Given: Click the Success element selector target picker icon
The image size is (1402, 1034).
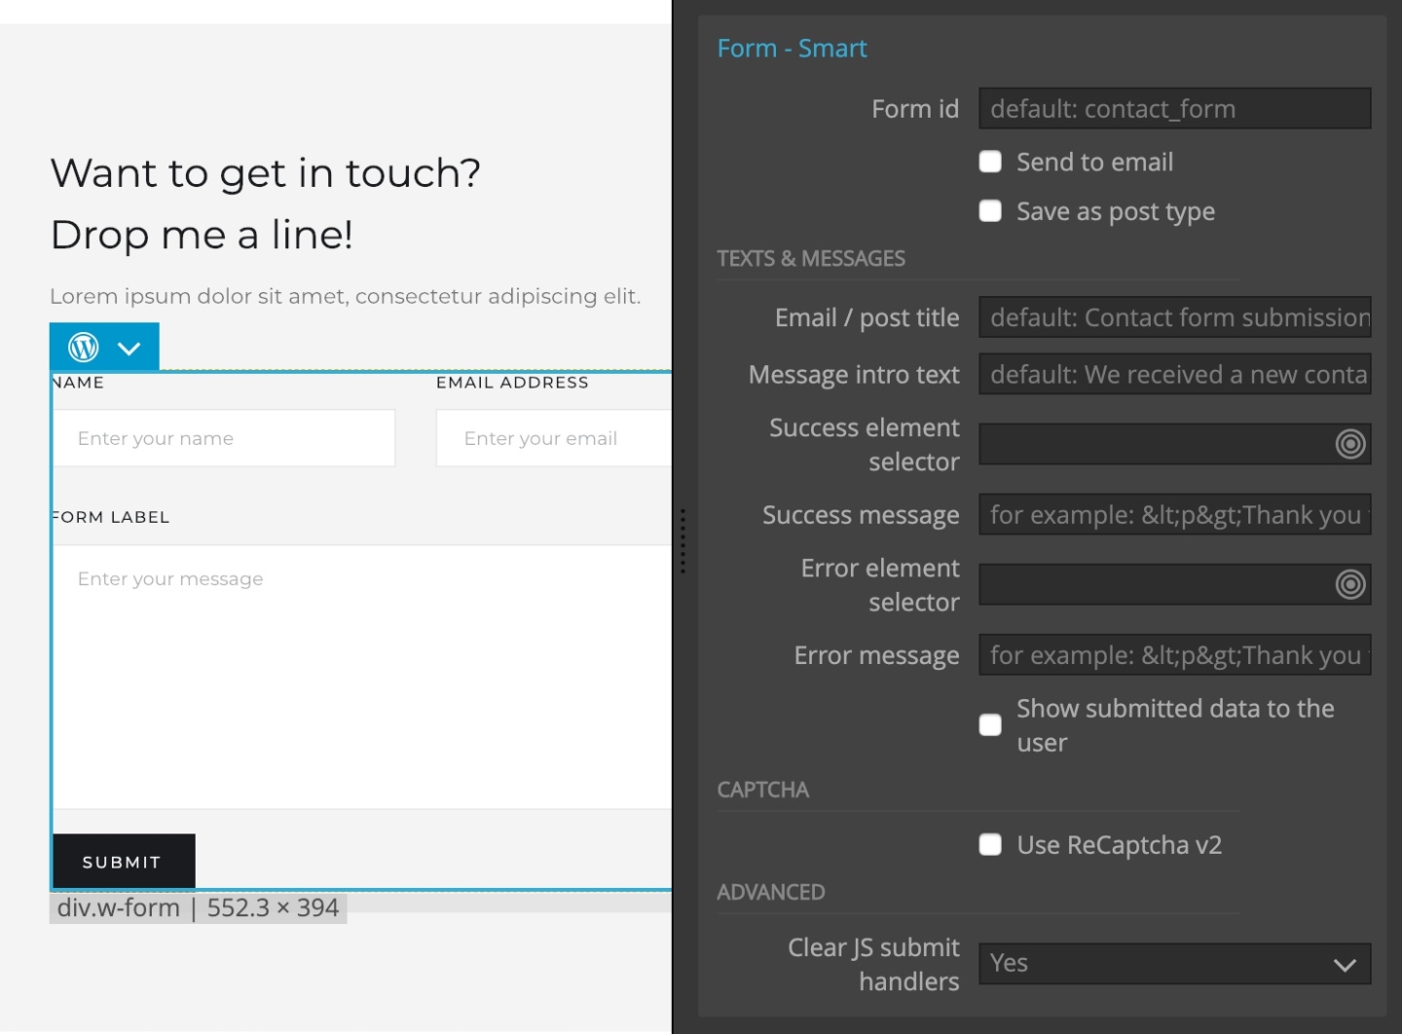Looking at the screenshot, I should (1349, 443).
